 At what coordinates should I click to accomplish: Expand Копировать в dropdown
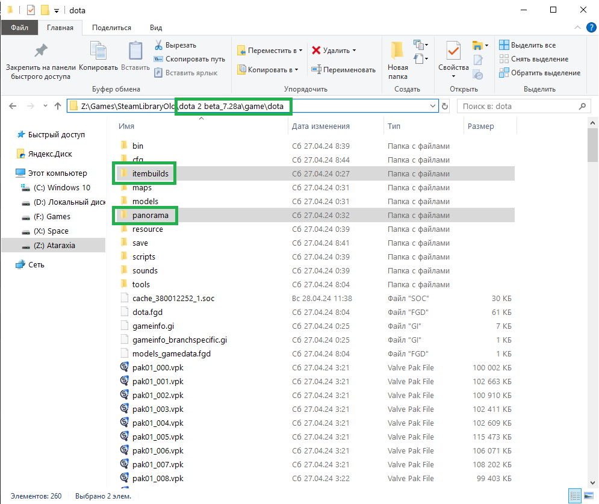click(296, 69)
